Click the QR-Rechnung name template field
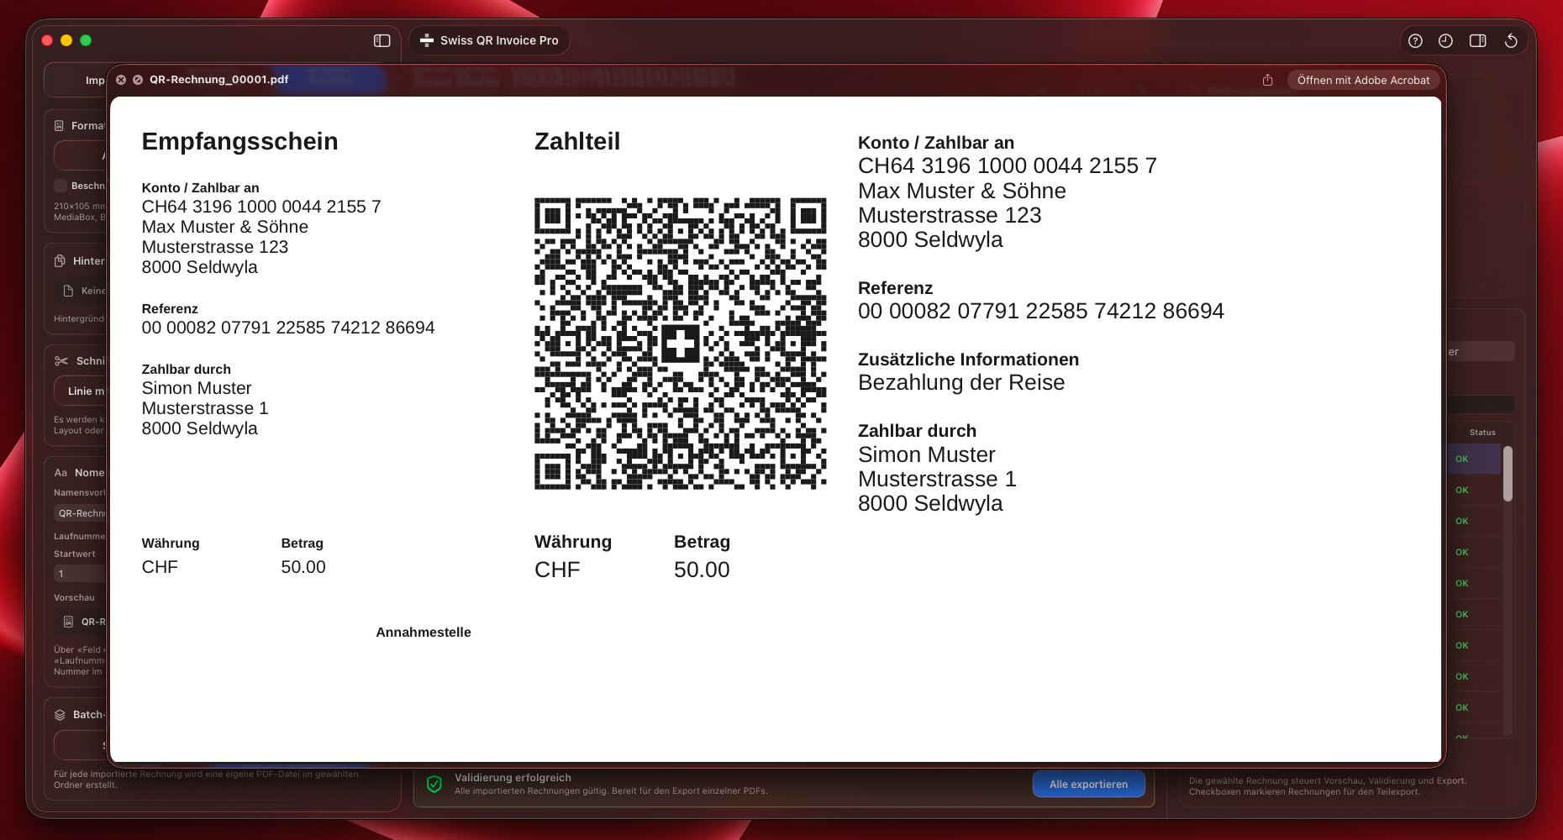This screenshot has height=840, width=1563. pos(81,512)
